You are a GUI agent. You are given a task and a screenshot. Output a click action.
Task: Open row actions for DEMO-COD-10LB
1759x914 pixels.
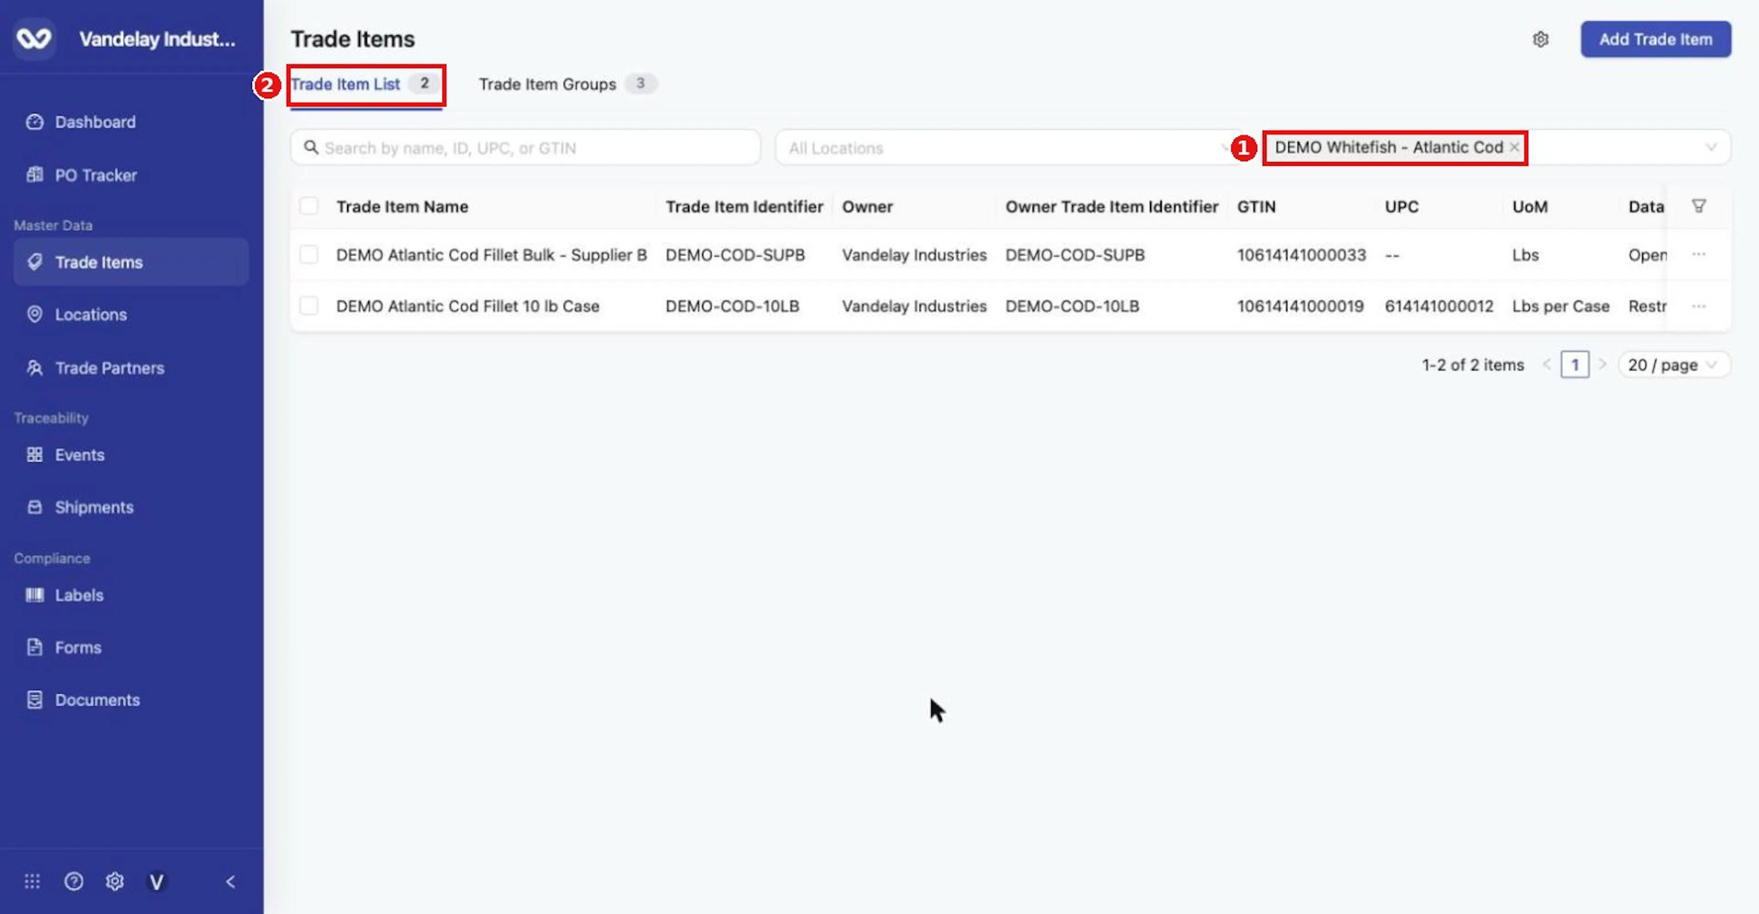point(1698,306)
